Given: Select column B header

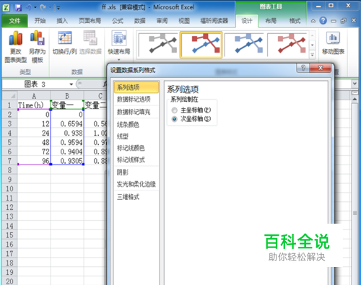Looking at the screenshot, I should tap(67, 96).
